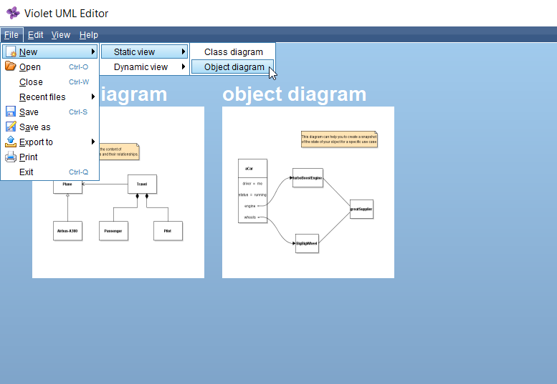This screenshot has width=557, height=384.
Task: Click the Airbus-A380 class box in preview
Action: pyautogui.click(x=67, y=231)
